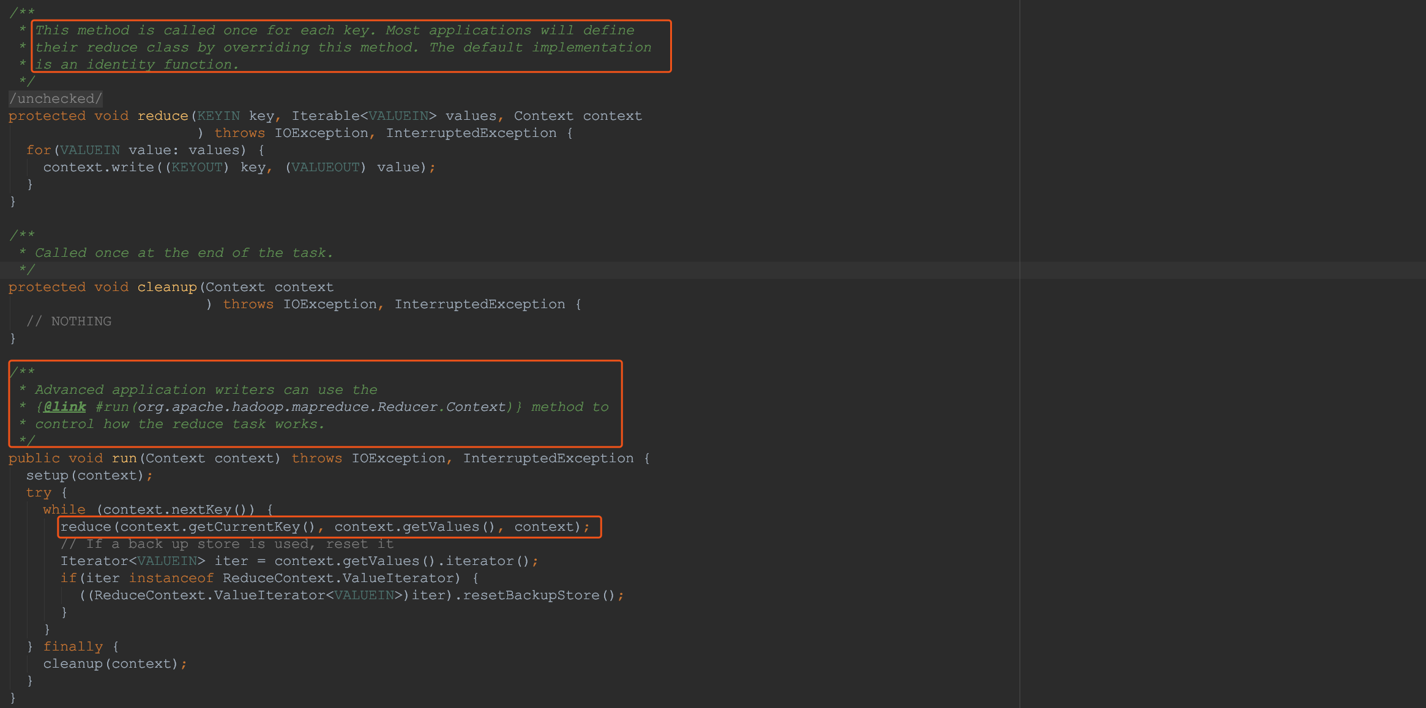Open the @link Javadoc tag
The image size is (1426, 708).
65,407
